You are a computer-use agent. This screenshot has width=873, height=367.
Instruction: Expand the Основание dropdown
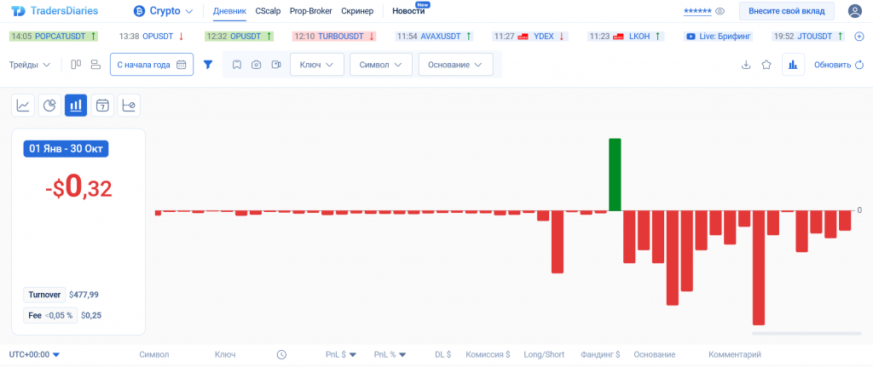tap(455, 65)
